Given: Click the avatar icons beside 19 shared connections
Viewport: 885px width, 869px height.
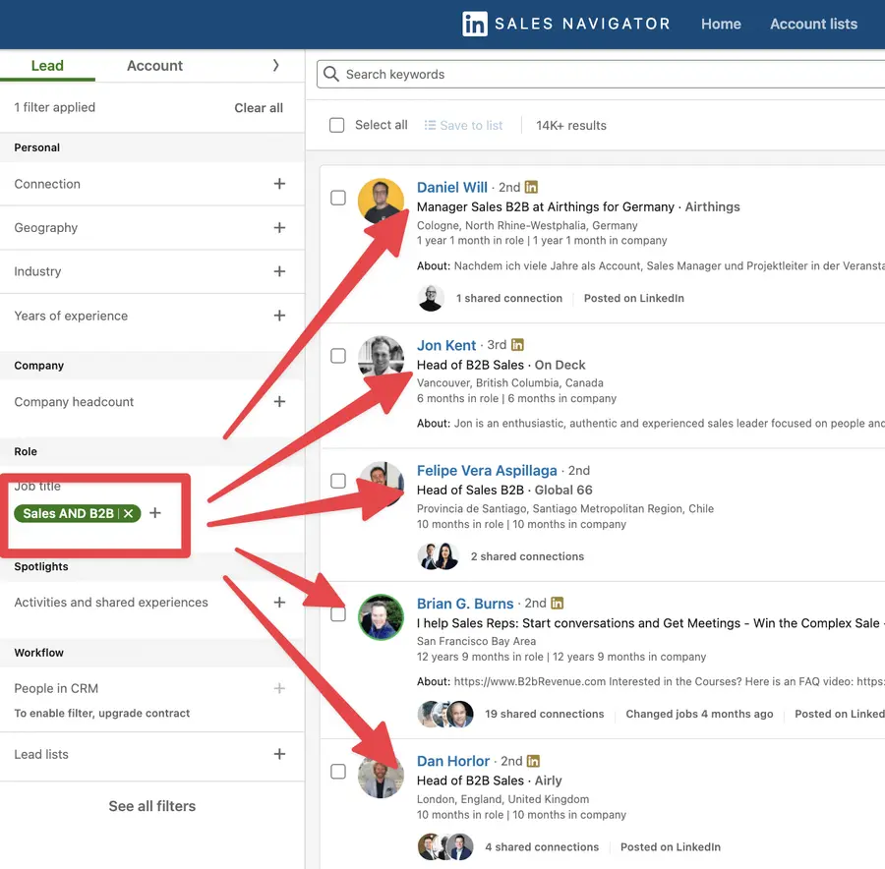Looking at the screenshot, I should [x=445, y=715].
